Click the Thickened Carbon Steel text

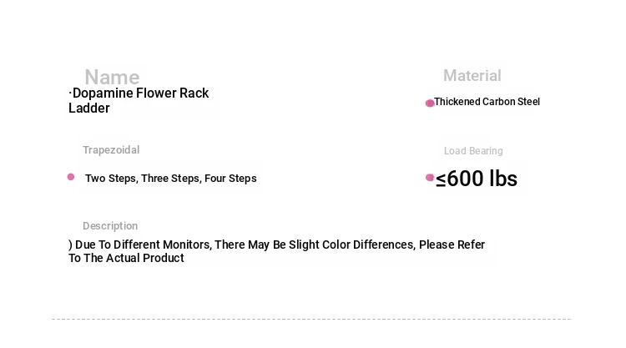pos(487,102)
